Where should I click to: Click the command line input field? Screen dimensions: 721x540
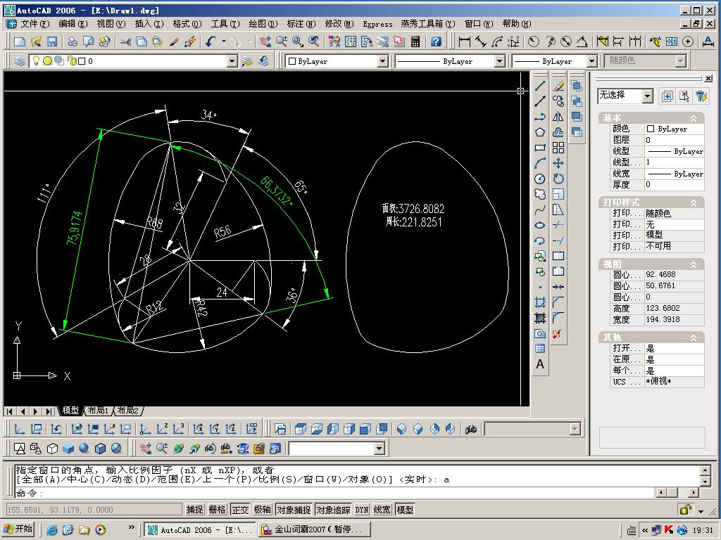pos(334,493)
